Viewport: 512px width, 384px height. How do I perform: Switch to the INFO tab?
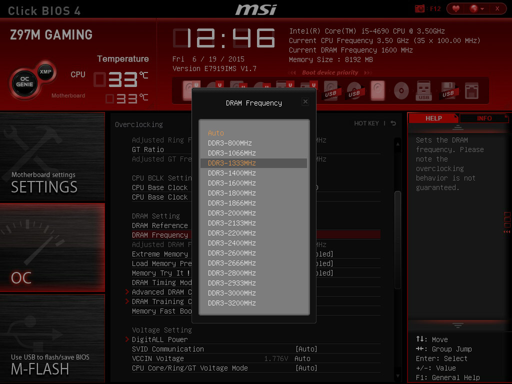484,118
